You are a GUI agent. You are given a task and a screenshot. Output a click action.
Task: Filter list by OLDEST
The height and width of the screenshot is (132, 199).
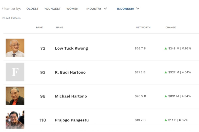[32, 9]
